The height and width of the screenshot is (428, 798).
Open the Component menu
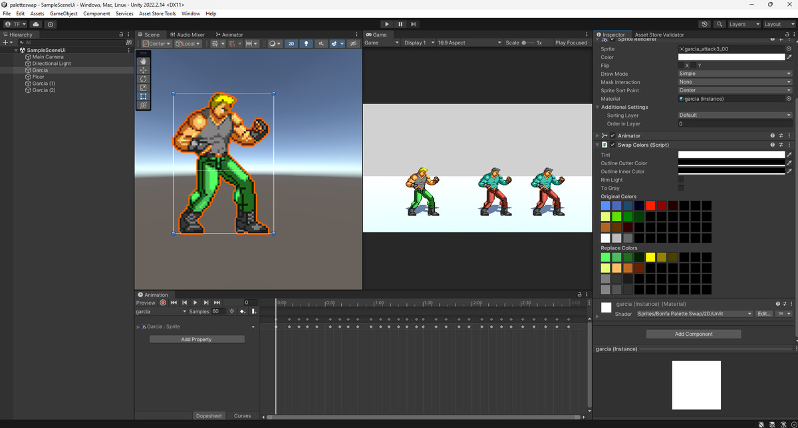click(x=96, y=13)
